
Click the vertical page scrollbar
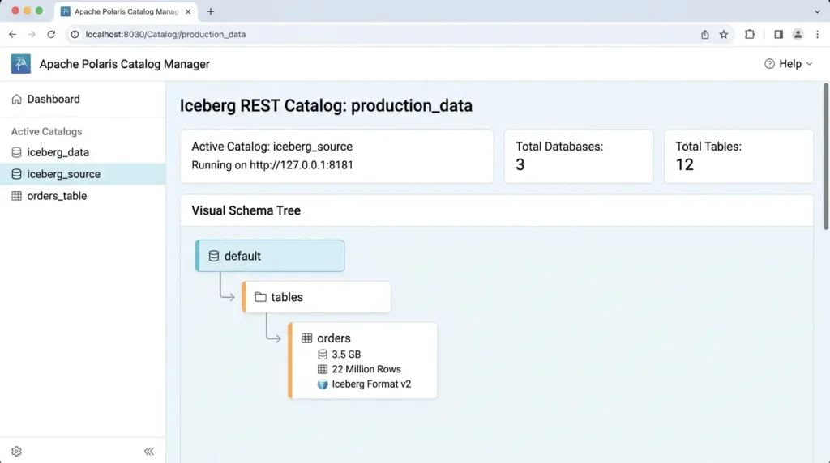click(826, 156)
